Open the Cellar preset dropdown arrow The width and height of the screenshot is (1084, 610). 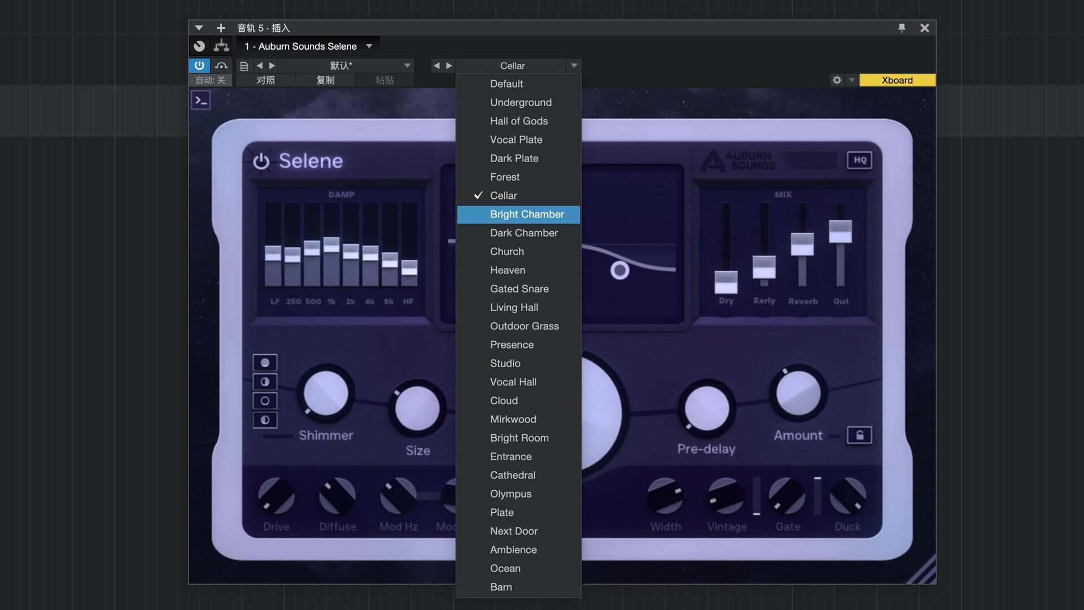click(574, 66)
